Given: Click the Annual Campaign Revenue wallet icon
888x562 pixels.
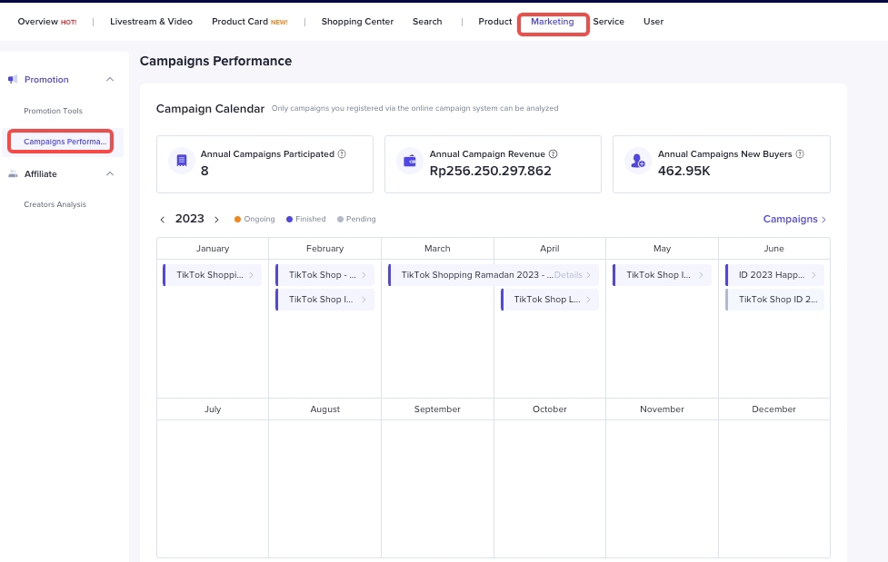Looking at the screenshot, I should (410, 162).
